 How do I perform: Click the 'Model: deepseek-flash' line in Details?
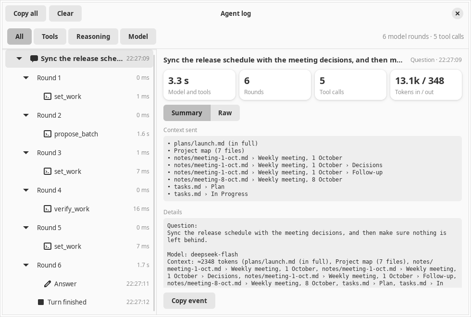click(202, 255)
